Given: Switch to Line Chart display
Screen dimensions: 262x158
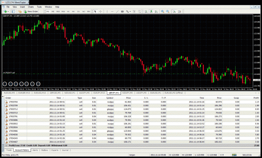Looking at the screenshot, I should tap(156, 12).
